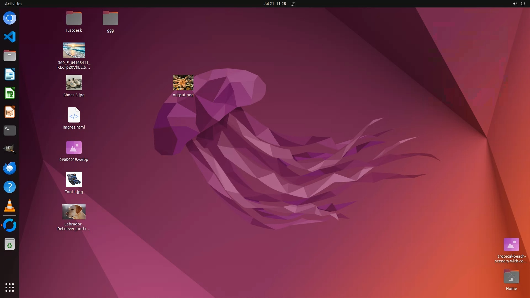Open GIMP image editor icon
Viewport: 530px width, 298px height.
click(10, 149)
